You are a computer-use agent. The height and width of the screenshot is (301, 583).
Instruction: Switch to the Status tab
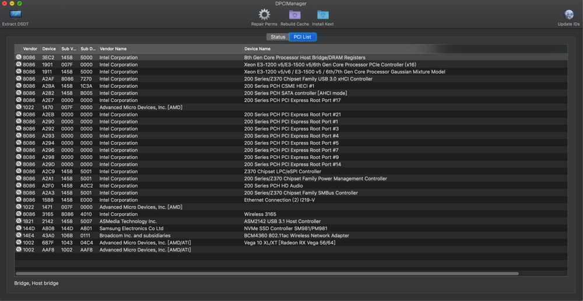click(x=278, y=37)
